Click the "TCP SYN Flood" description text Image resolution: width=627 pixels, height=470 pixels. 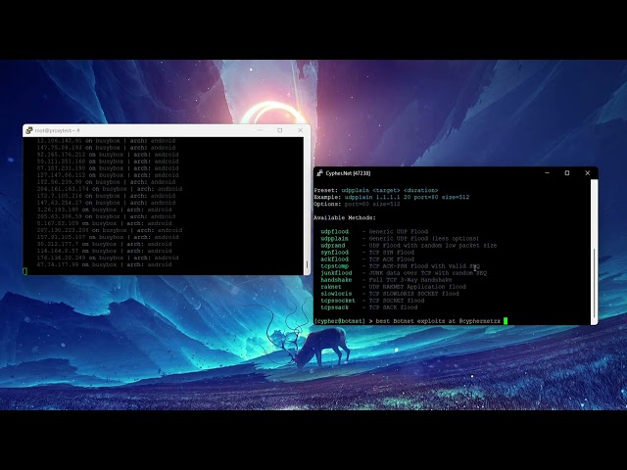click(x=392, y=253)
